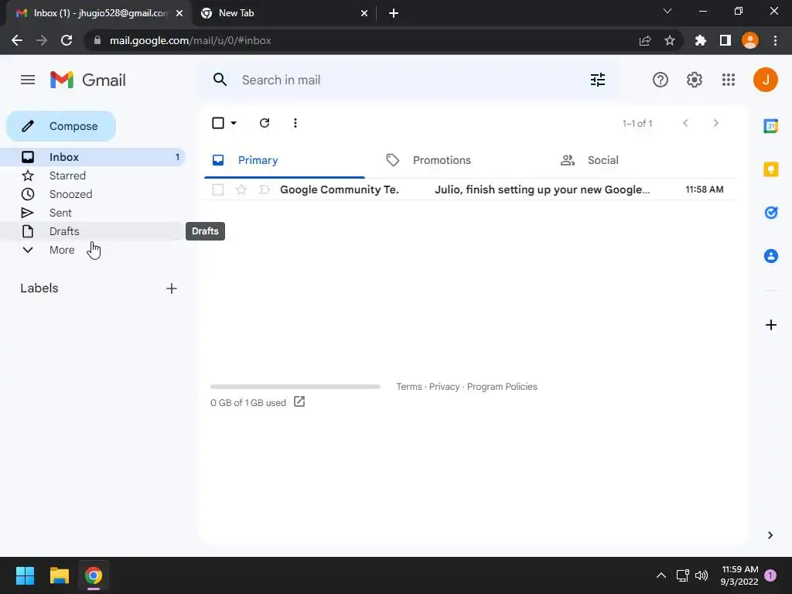Open the Support help icon

(661, 80)
